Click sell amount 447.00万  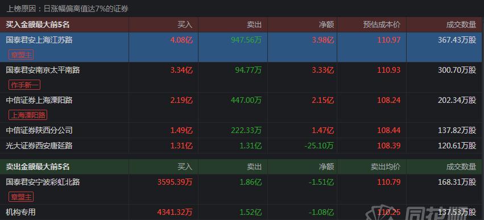(246, 100)
